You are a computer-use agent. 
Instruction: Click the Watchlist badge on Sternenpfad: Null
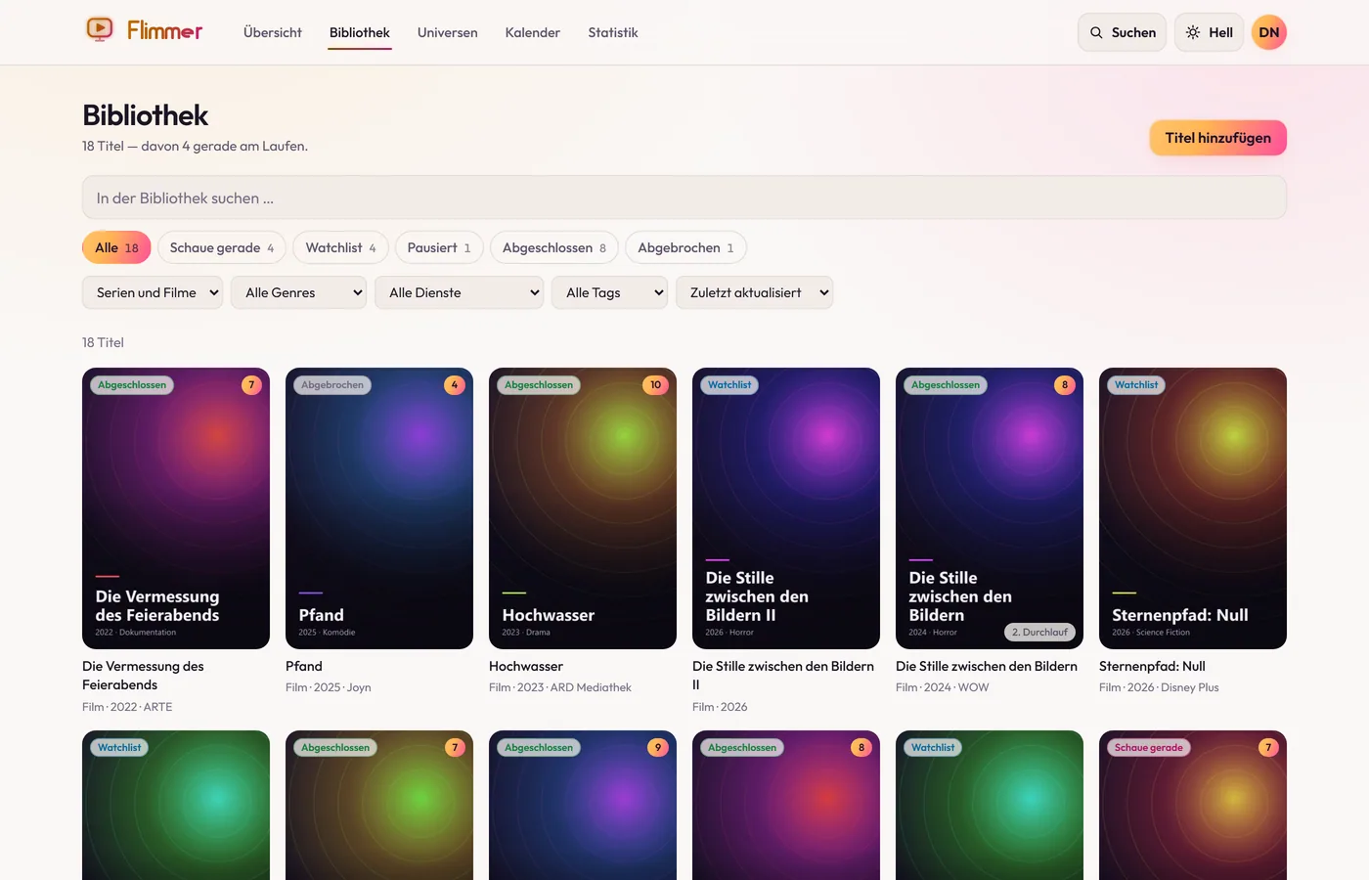click(x=1136, y=385)
